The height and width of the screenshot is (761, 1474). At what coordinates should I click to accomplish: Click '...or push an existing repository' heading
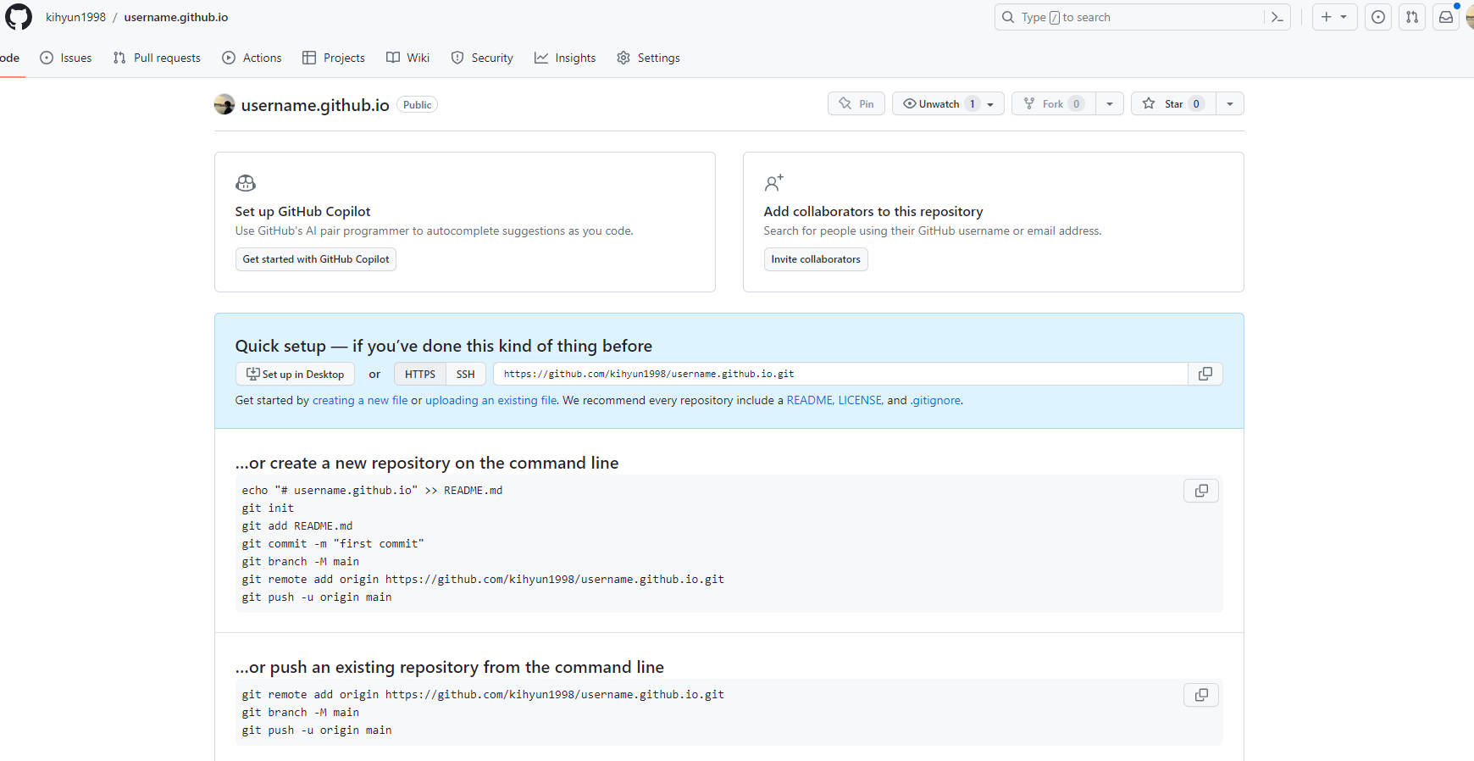click(450, 668)
